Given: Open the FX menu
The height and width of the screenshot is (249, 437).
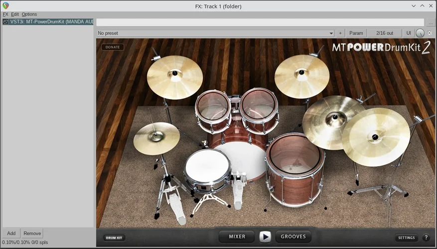Looking at the screenshot, I should 5,14.
